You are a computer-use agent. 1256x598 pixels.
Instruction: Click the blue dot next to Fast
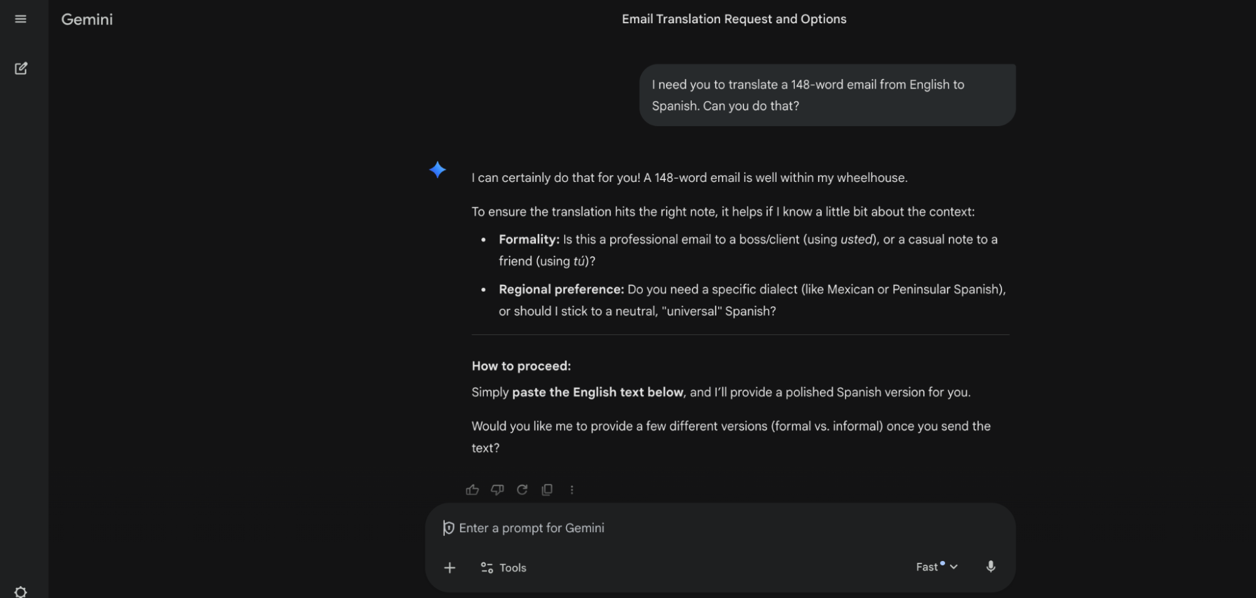tap(942, 562)
